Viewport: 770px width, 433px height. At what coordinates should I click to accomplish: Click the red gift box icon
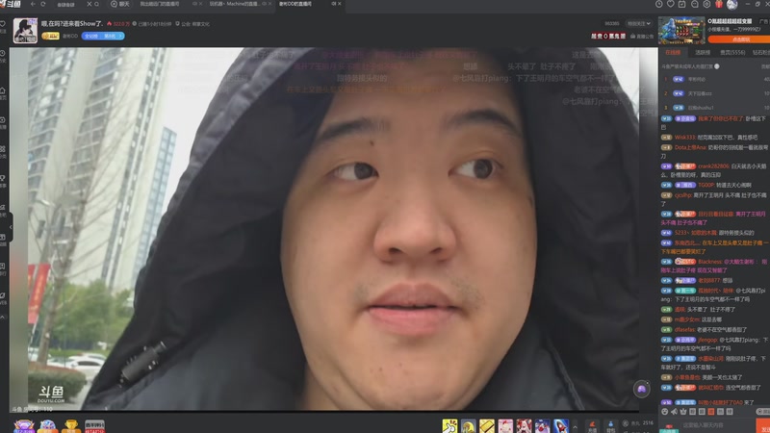[719, 4]
